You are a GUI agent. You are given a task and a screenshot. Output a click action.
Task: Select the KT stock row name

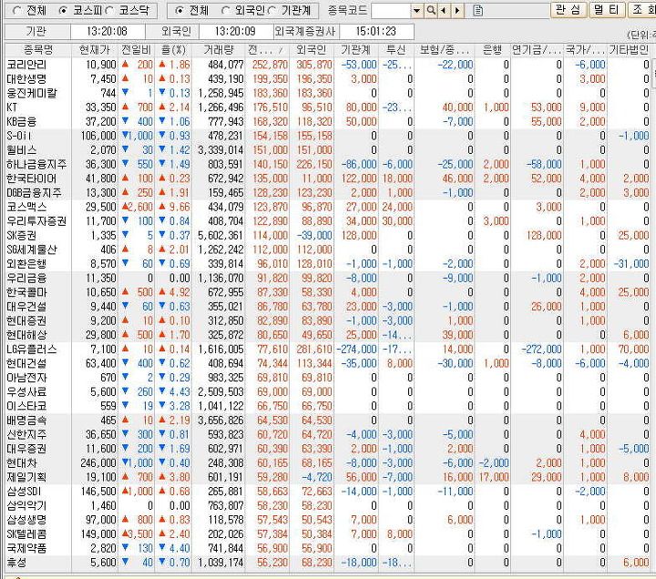[x=12, y=107]
